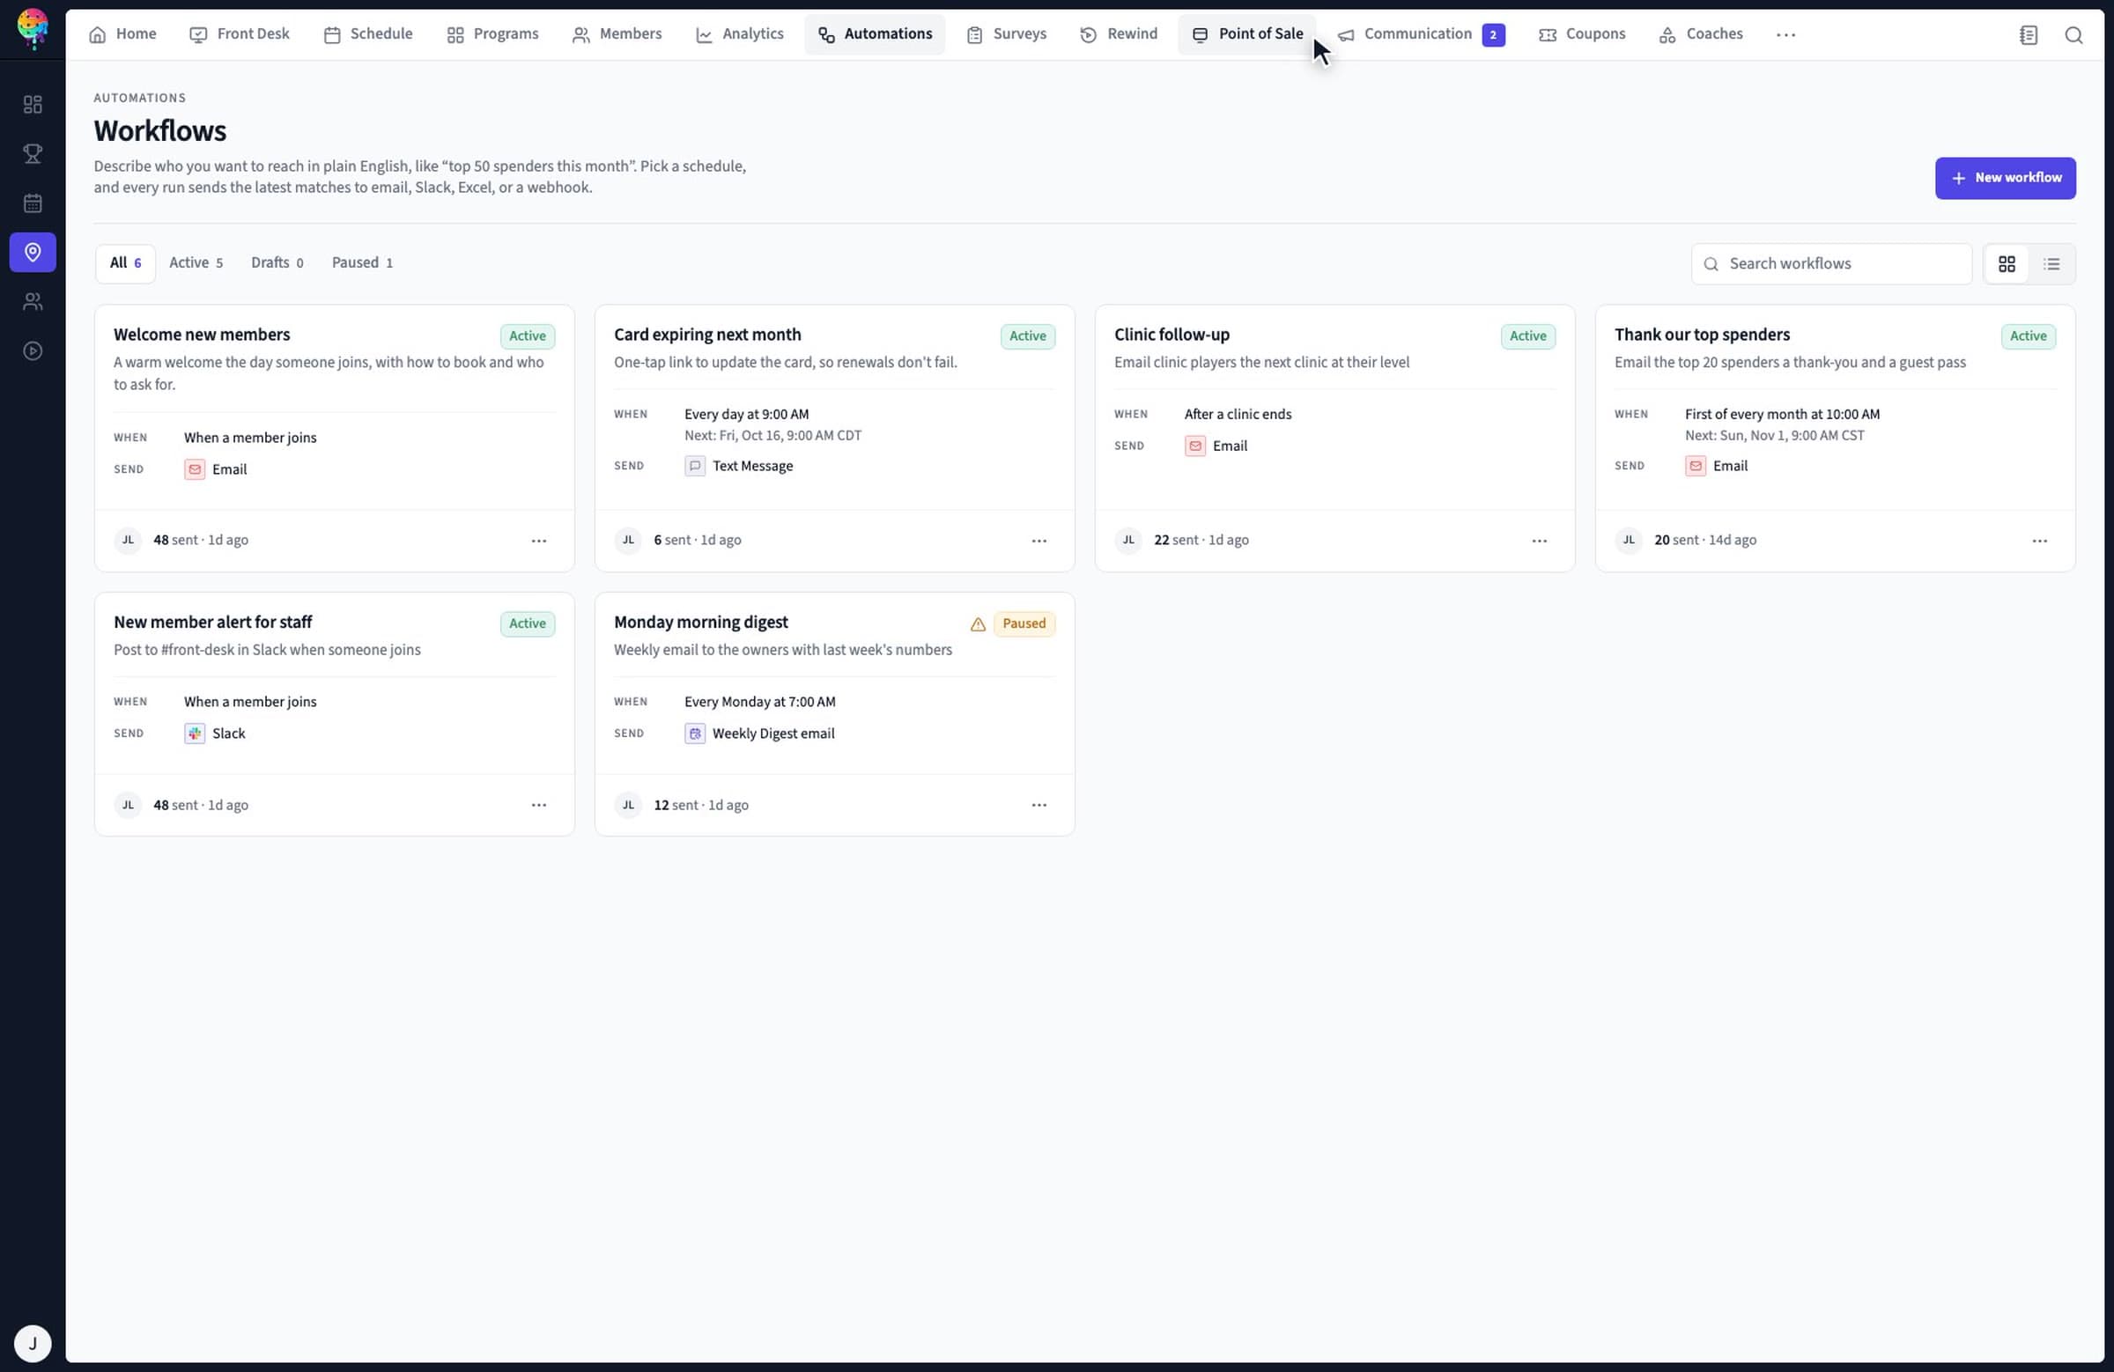The height and width of the screenshot is (1372, 2114).
Task: Open more options on Monday morning digest
Action: coord(1039,806)
